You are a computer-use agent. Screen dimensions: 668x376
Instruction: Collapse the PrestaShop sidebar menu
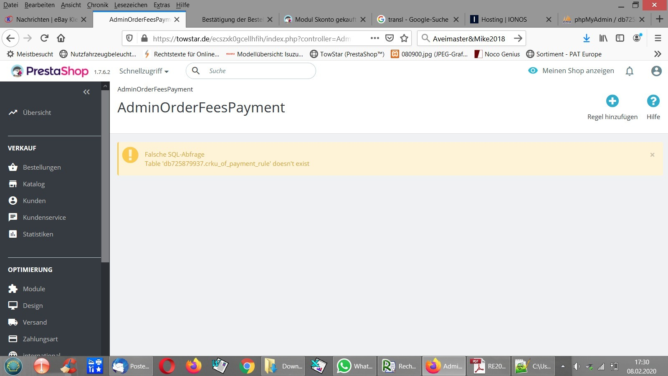86,92
